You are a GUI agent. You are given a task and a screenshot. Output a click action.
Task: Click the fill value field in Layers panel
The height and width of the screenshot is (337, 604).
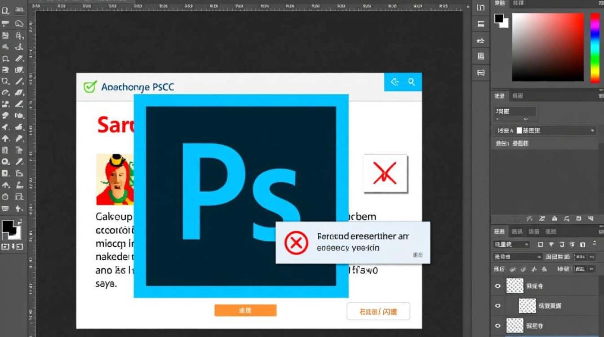click(580, 269)
